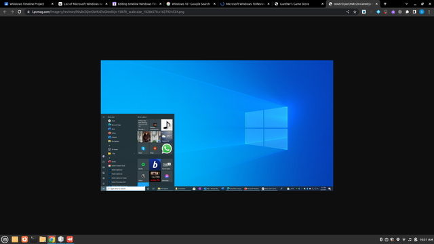Image resolution: width=434 pixels, height=244 pixels.
Task: Click the Chrome taskbar window button
Action: [x=52, y=239]
